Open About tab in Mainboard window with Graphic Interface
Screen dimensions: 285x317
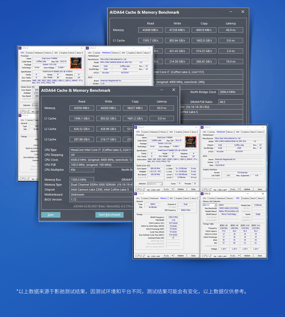260,132
